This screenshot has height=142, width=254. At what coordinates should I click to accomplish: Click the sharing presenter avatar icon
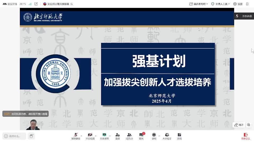(45, 4)
